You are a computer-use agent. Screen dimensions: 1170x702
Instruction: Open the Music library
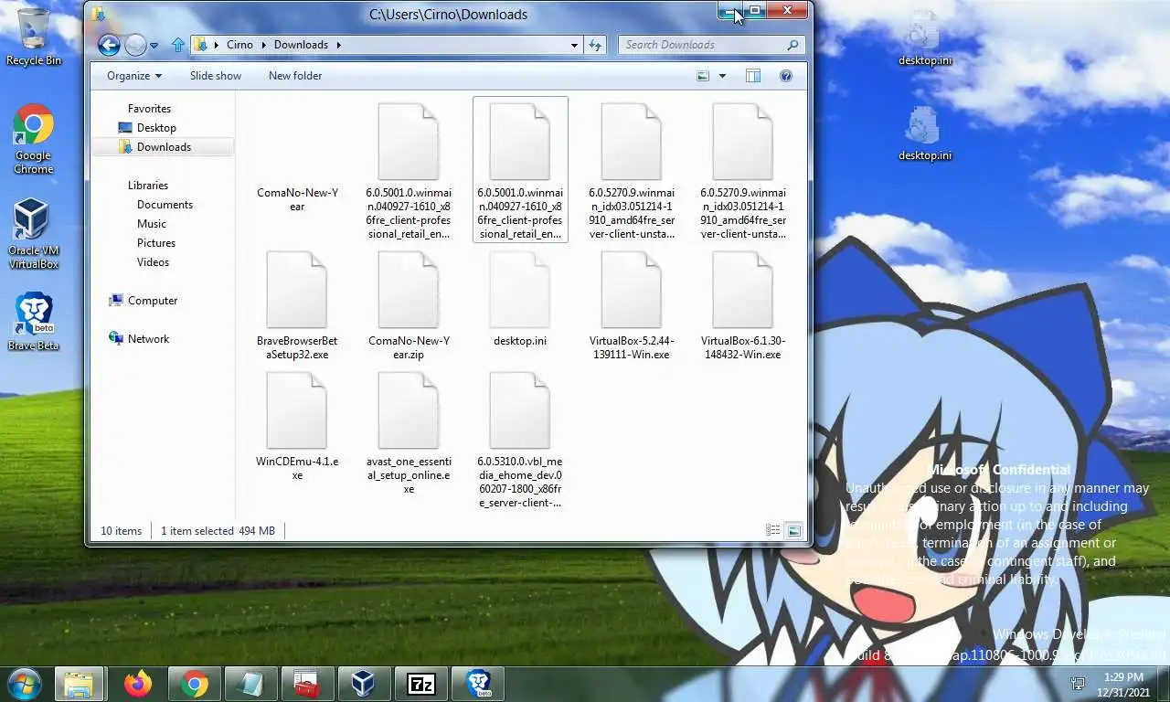(x=152, y=224)
